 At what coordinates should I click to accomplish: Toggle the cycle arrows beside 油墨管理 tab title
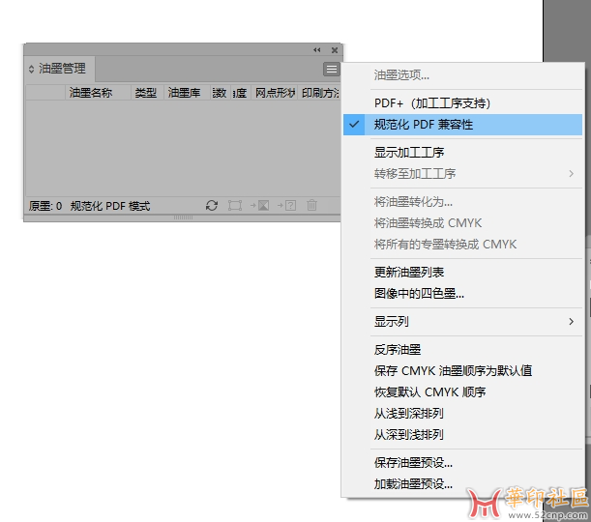click(x=31, y=69)
